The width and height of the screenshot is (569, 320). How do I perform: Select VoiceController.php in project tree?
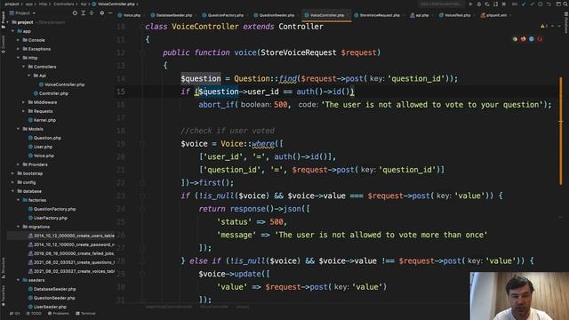coord(61,84)
